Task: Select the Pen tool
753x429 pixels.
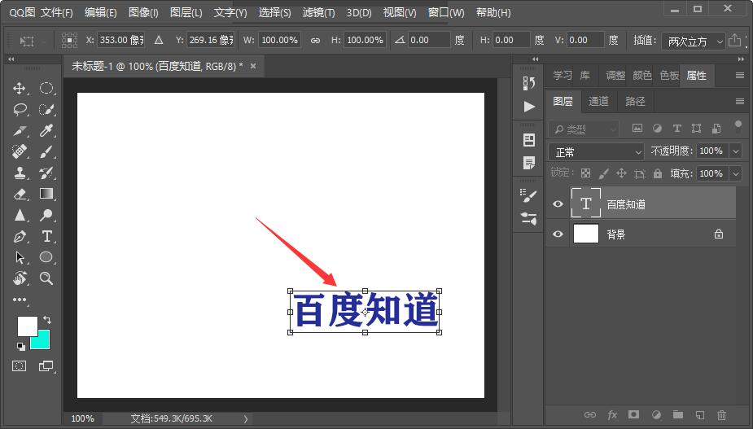Action: [20, 236]
